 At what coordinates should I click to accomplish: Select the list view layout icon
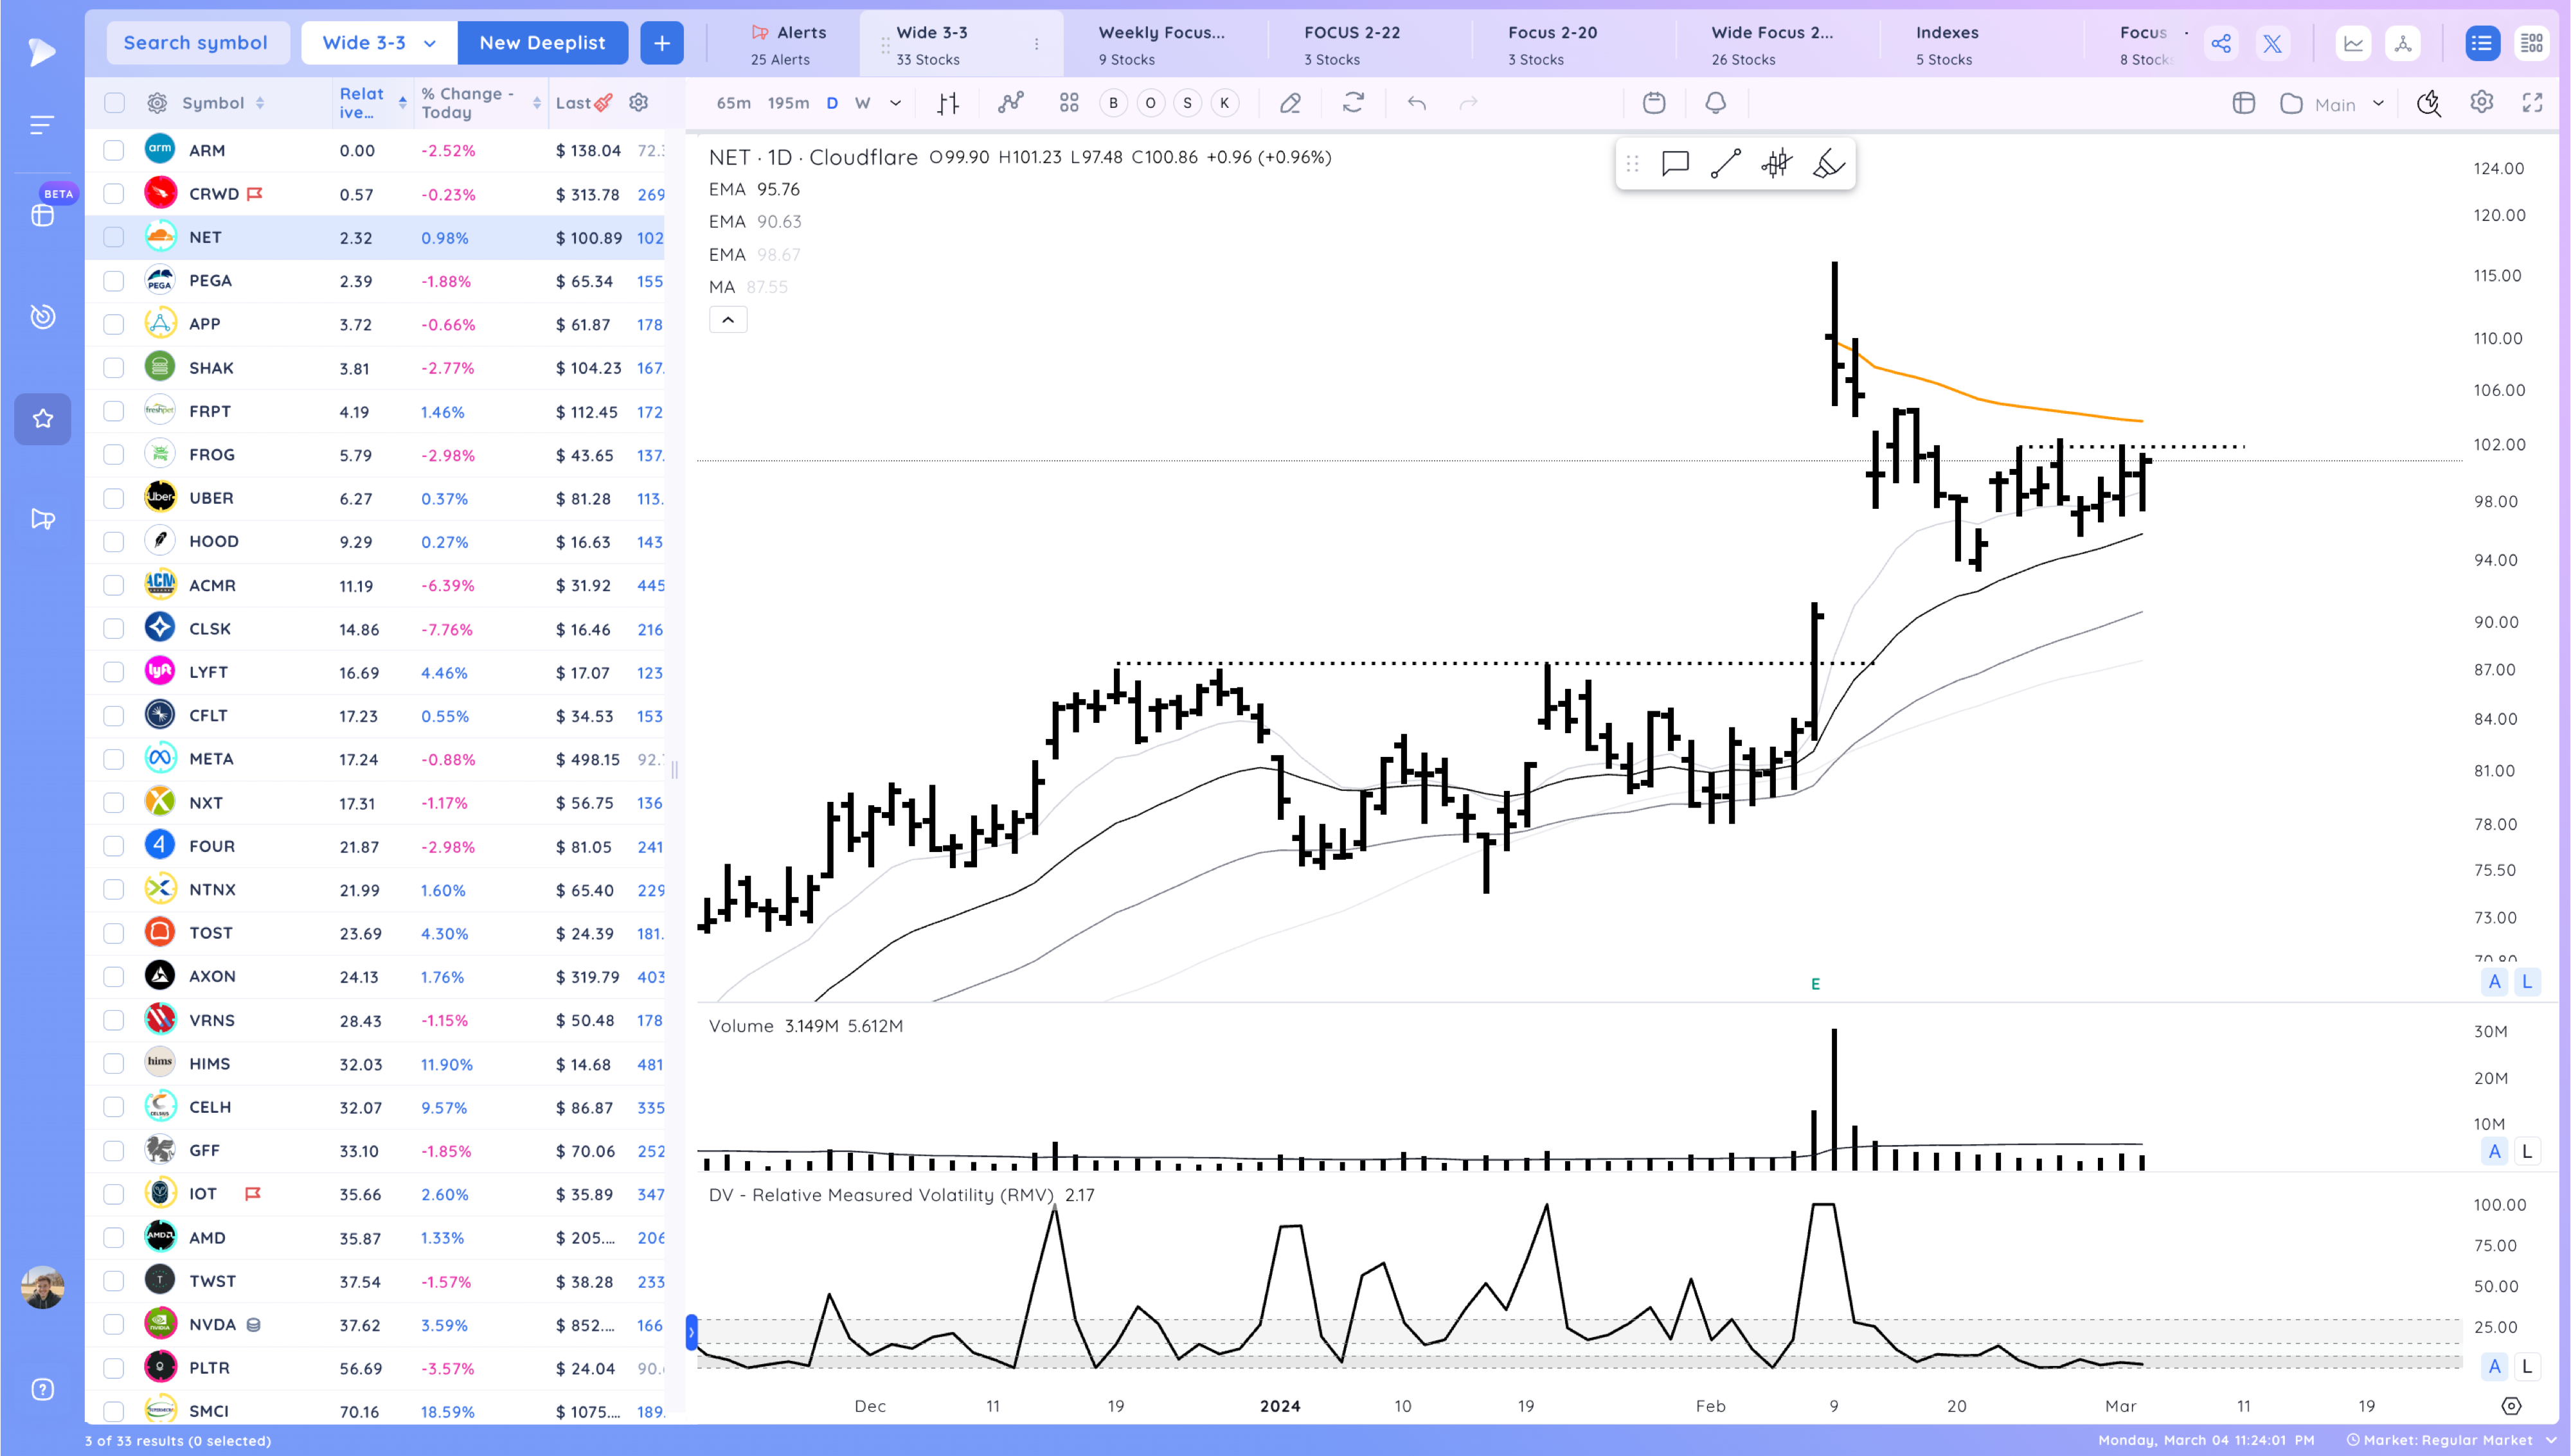coord(2482,43)
